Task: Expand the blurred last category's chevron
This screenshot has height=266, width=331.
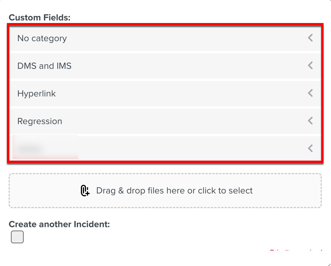Action: 310,149
